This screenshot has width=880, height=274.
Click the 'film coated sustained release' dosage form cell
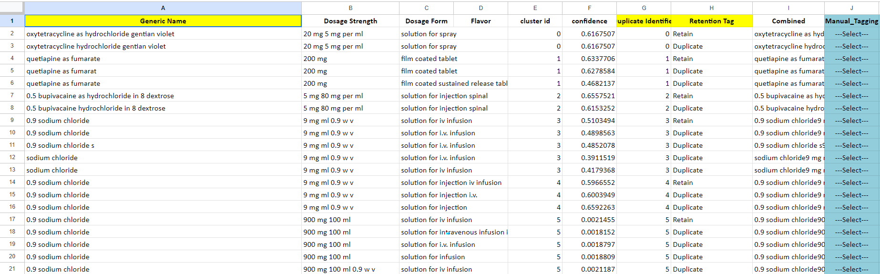(453, 83)
